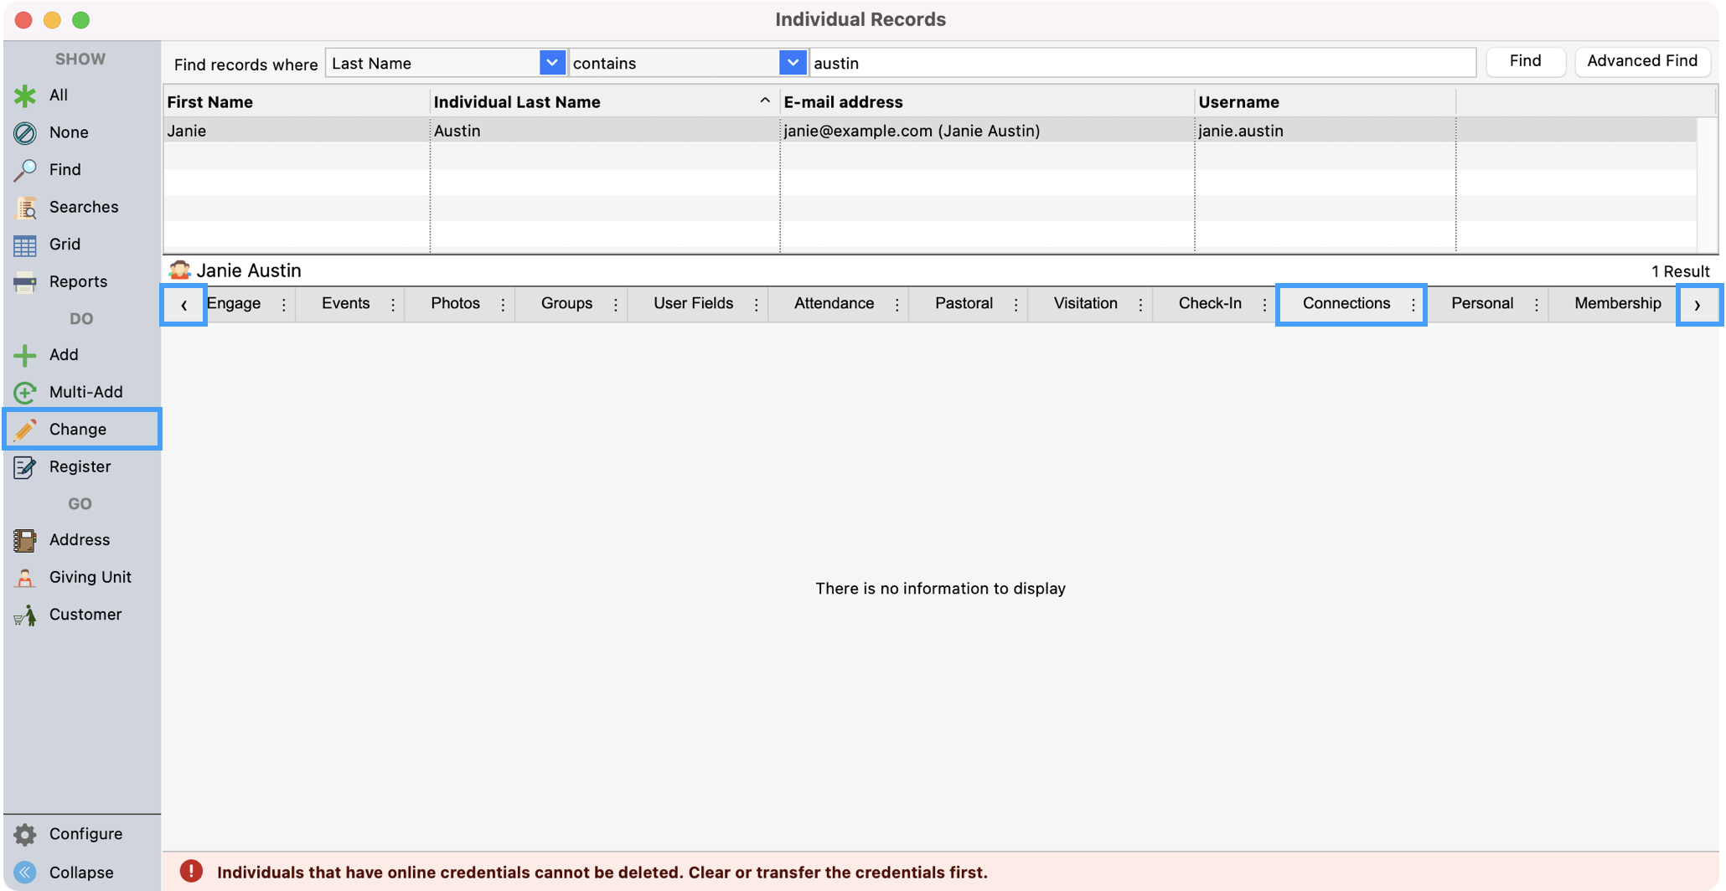Click the right chevron to scroll tabs
The image size is (1726, 891).
(1698, 304)
